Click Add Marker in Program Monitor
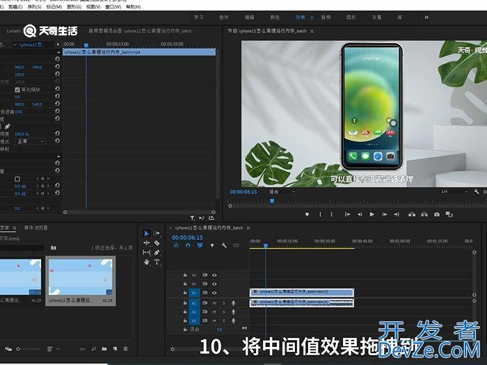The height and width of the screenshot is (365, 487). point(308,214)
